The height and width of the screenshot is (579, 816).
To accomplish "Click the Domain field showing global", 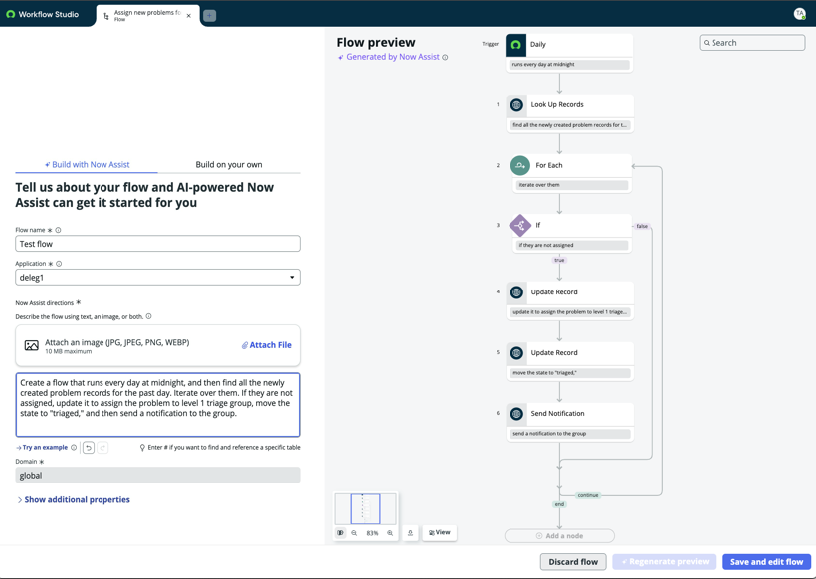I will pyautogui.click(x=157, y=475).
